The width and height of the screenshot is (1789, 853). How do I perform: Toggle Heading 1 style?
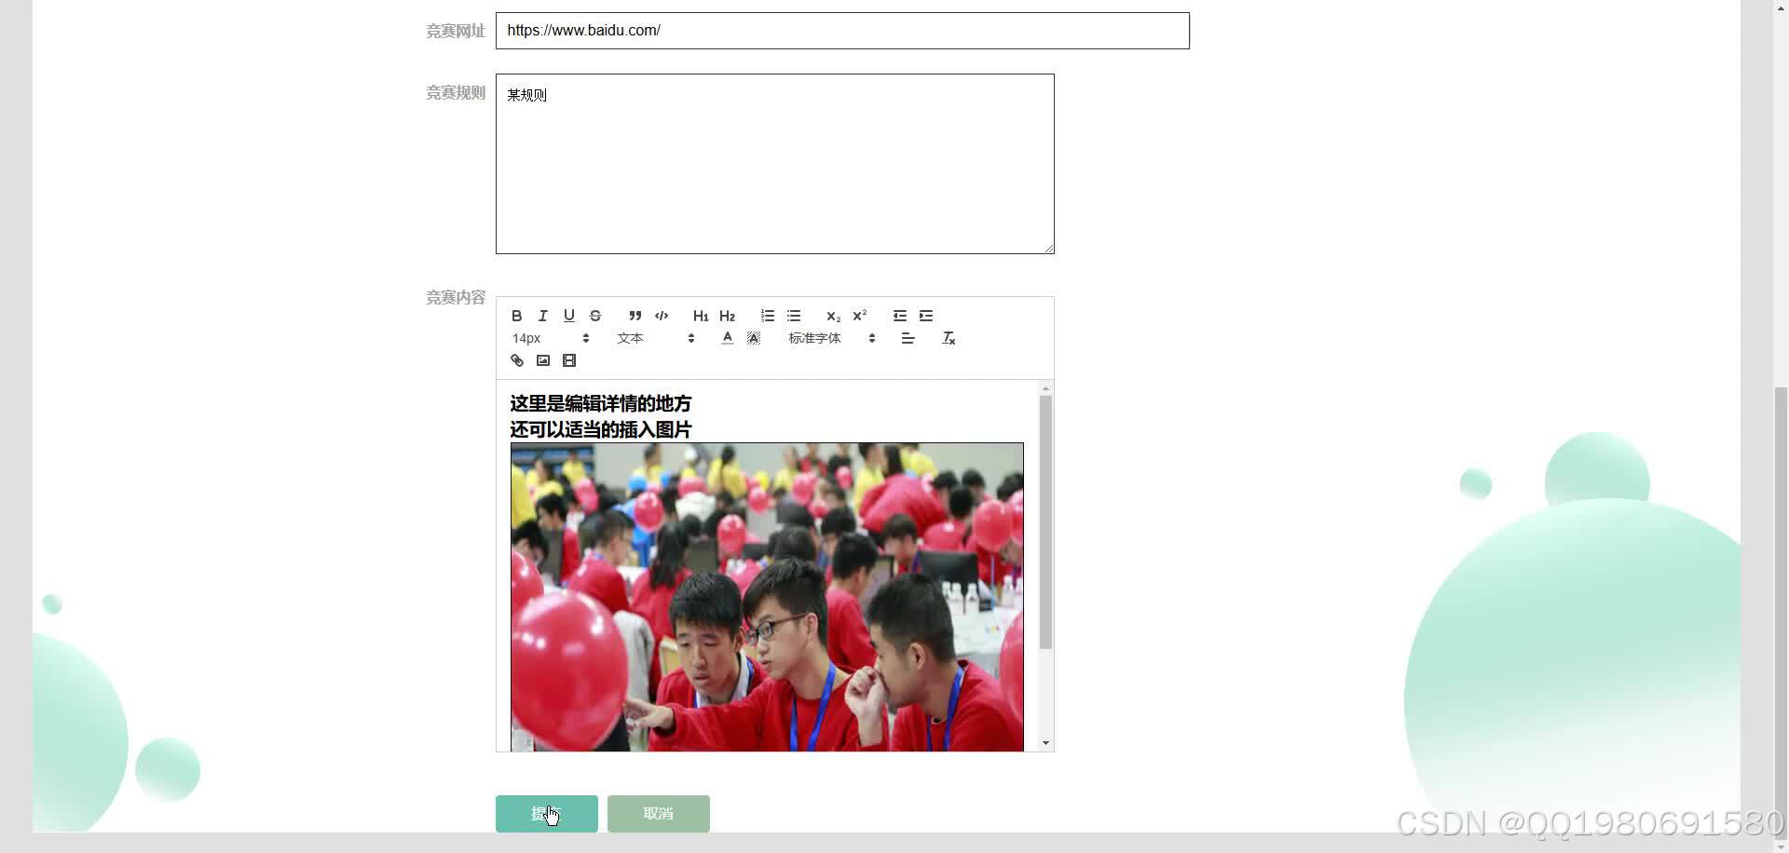tap(700, 316)
